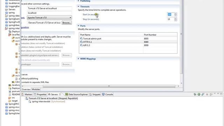Click the Stop timeout field showing 15
This screenshot has width=224, height=126.
coord(170,19)
